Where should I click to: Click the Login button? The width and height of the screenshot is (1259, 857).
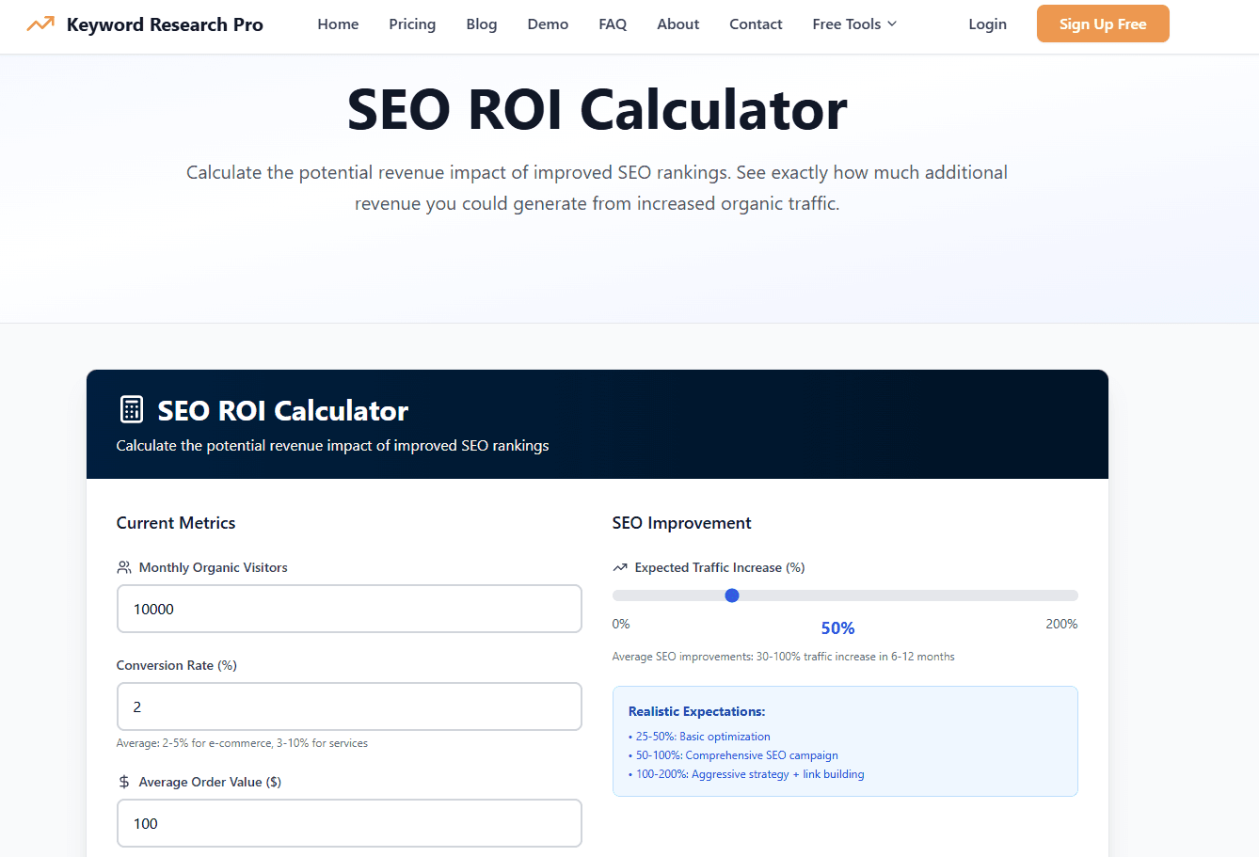pos(987,24)
